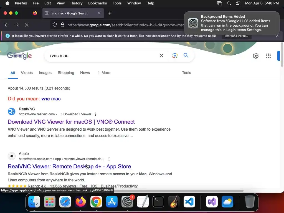Open the Firefox View pinned icon
Image resolution: width=284 pixels, height=213 pixels.
tap(35, 13)
